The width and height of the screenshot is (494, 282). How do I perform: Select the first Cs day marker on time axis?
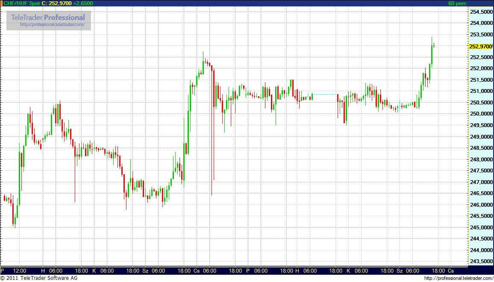(x=197, y=271)
